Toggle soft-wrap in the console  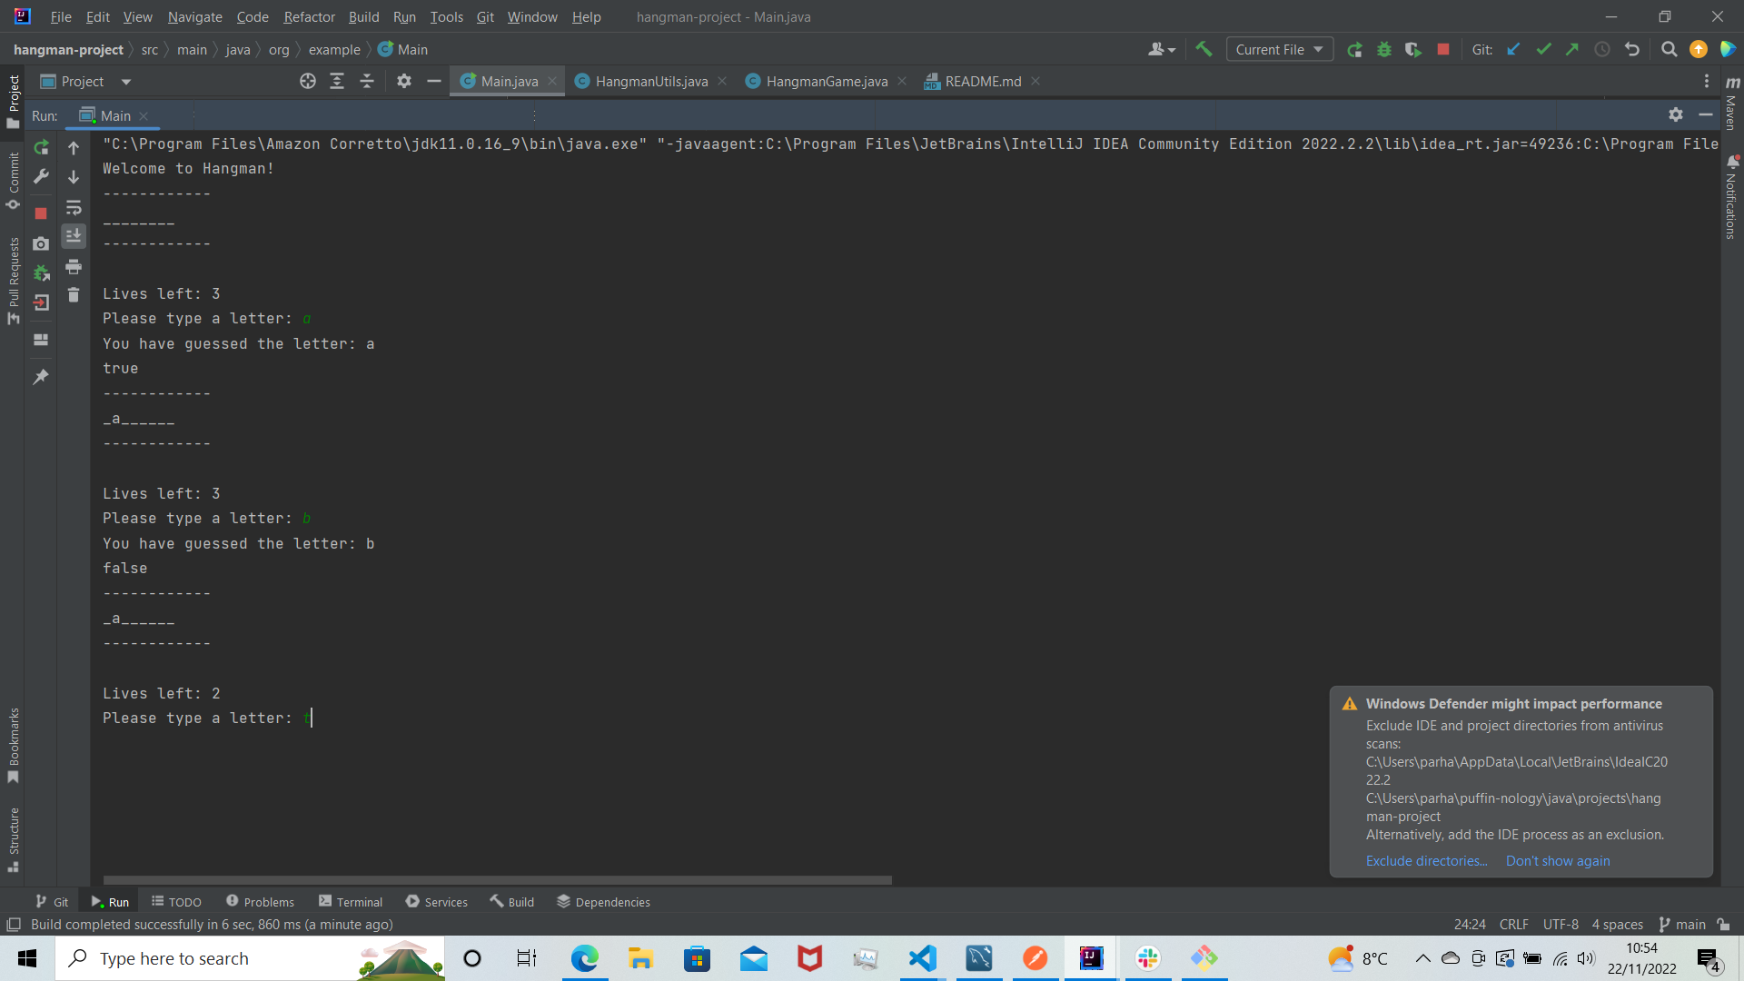(x=74, y=208)
